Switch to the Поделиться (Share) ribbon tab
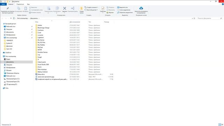 20,4
